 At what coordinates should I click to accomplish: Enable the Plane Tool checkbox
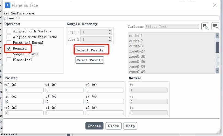pyautogui.click(x=9, y=60)
